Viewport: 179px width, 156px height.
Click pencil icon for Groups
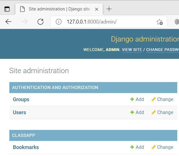point(154,99)
